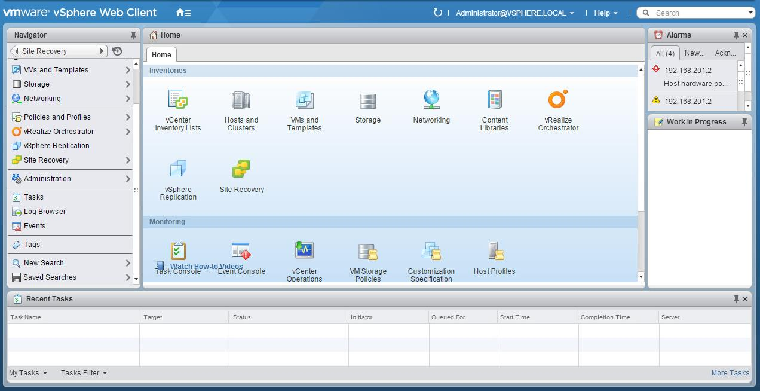
Task: Open Networking globe icon in Inventories
Action: pyautogui.click(x=431, y=99)
